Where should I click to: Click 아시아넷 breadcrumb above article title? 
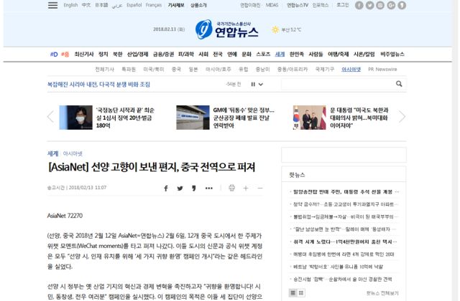point(73,153)
